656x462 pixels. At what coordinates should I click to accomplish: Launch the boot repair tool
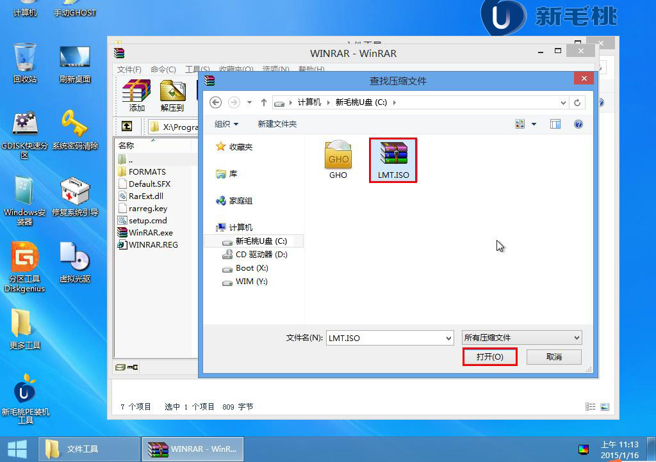75,196
